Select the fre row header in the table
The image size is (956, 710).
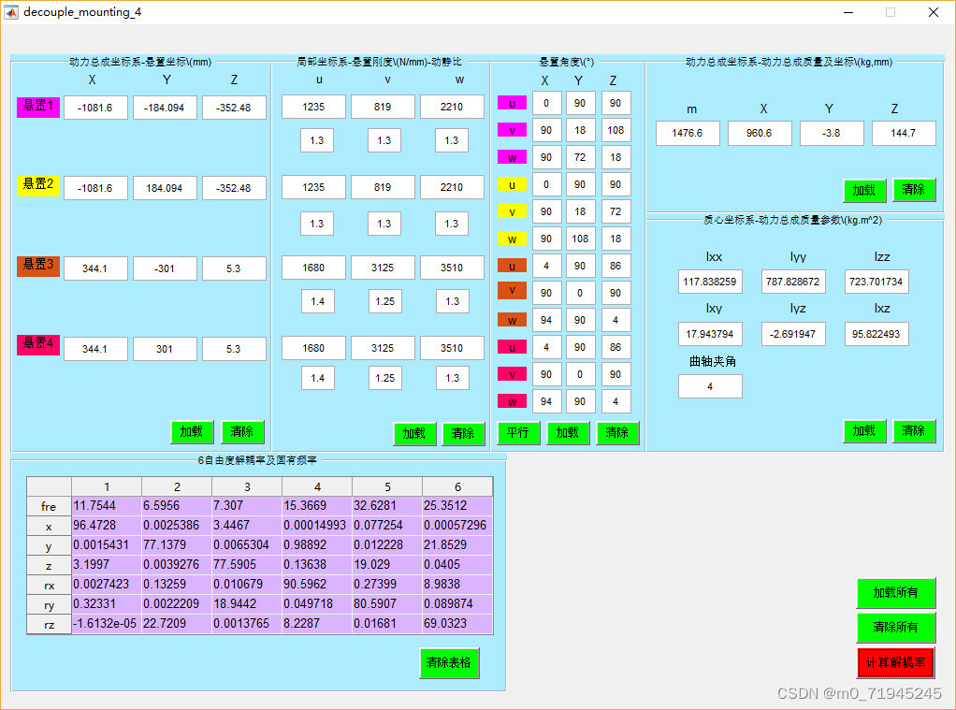click(49, 506)
